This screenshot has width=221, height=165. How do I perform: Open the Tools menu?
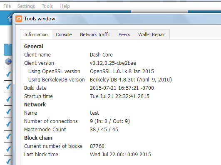[47, 6]
